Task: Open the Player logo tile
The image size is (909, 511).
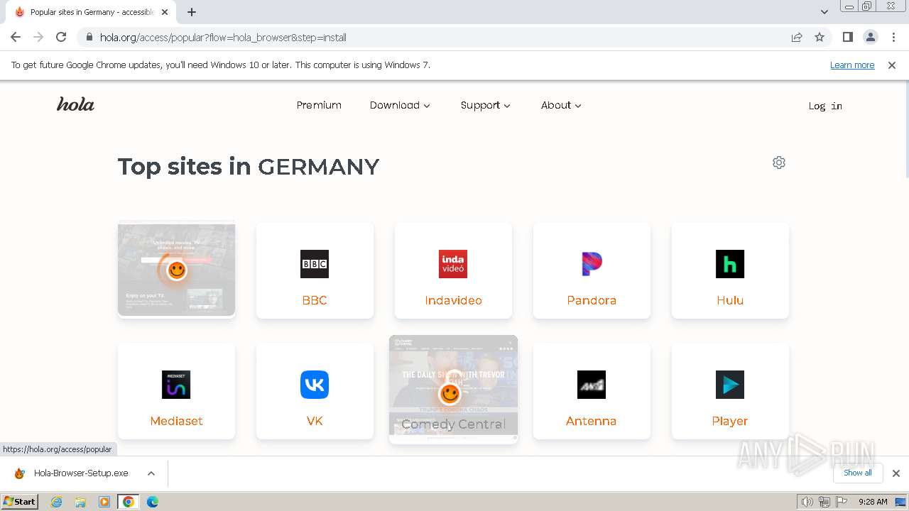Action: (730, 385)
